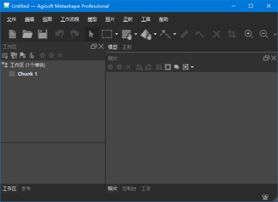
Task: Switch to the 参考 panel tab
Action: tap(26, 189)
